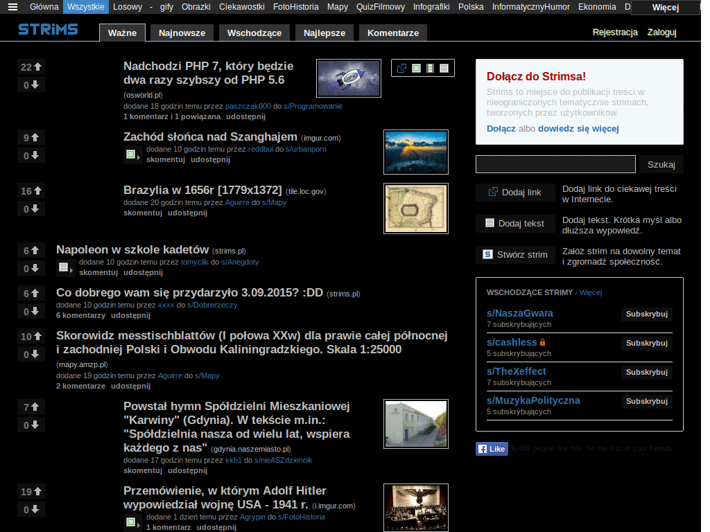Click the links filter icon
The width and height of the screenshot is (710, 532).
(401, 68)
